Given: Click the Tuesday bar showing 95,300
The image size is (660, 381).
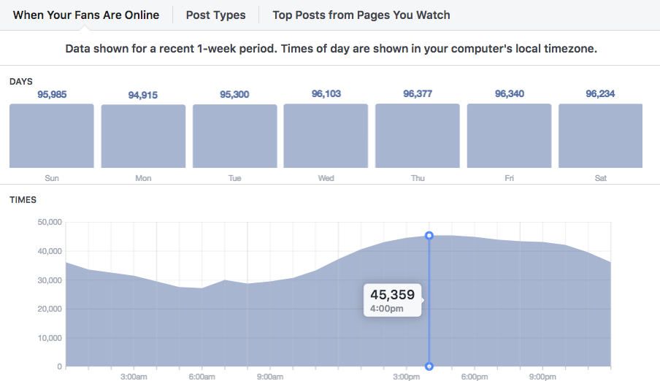Looking at the screenshot, I should [234, 136].
